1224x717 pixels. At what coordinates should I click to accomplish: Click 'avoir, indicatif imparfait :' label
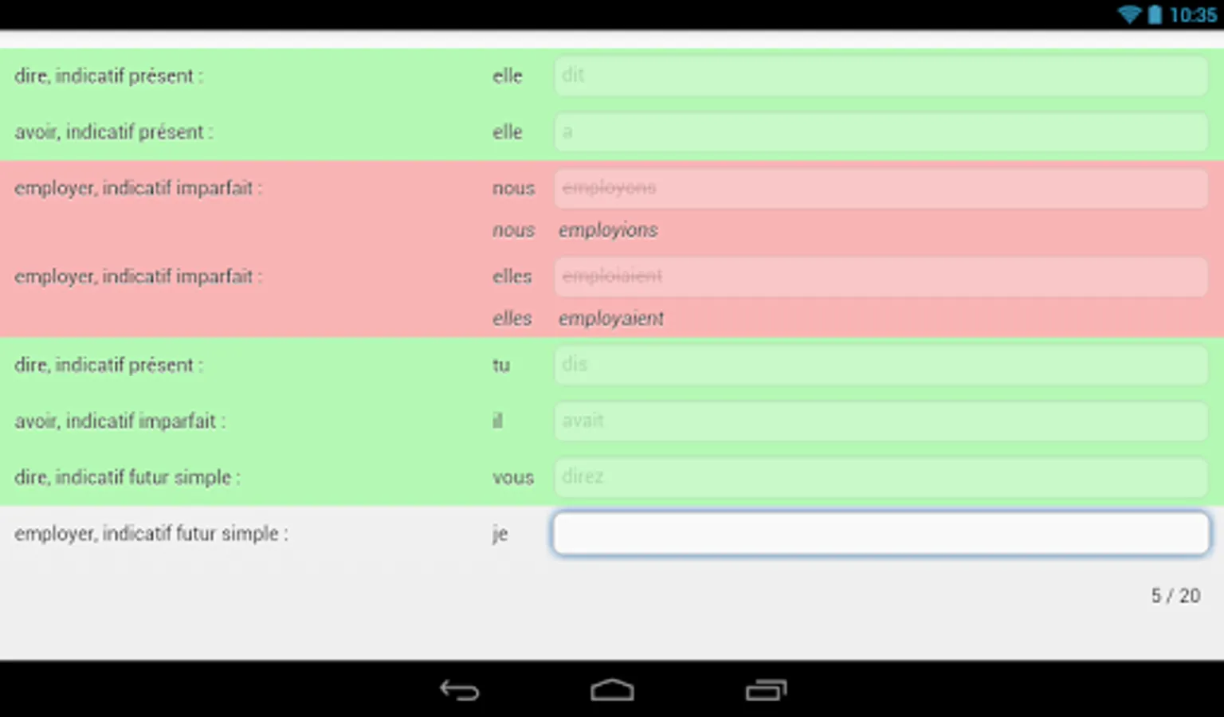tap(120, 421)
